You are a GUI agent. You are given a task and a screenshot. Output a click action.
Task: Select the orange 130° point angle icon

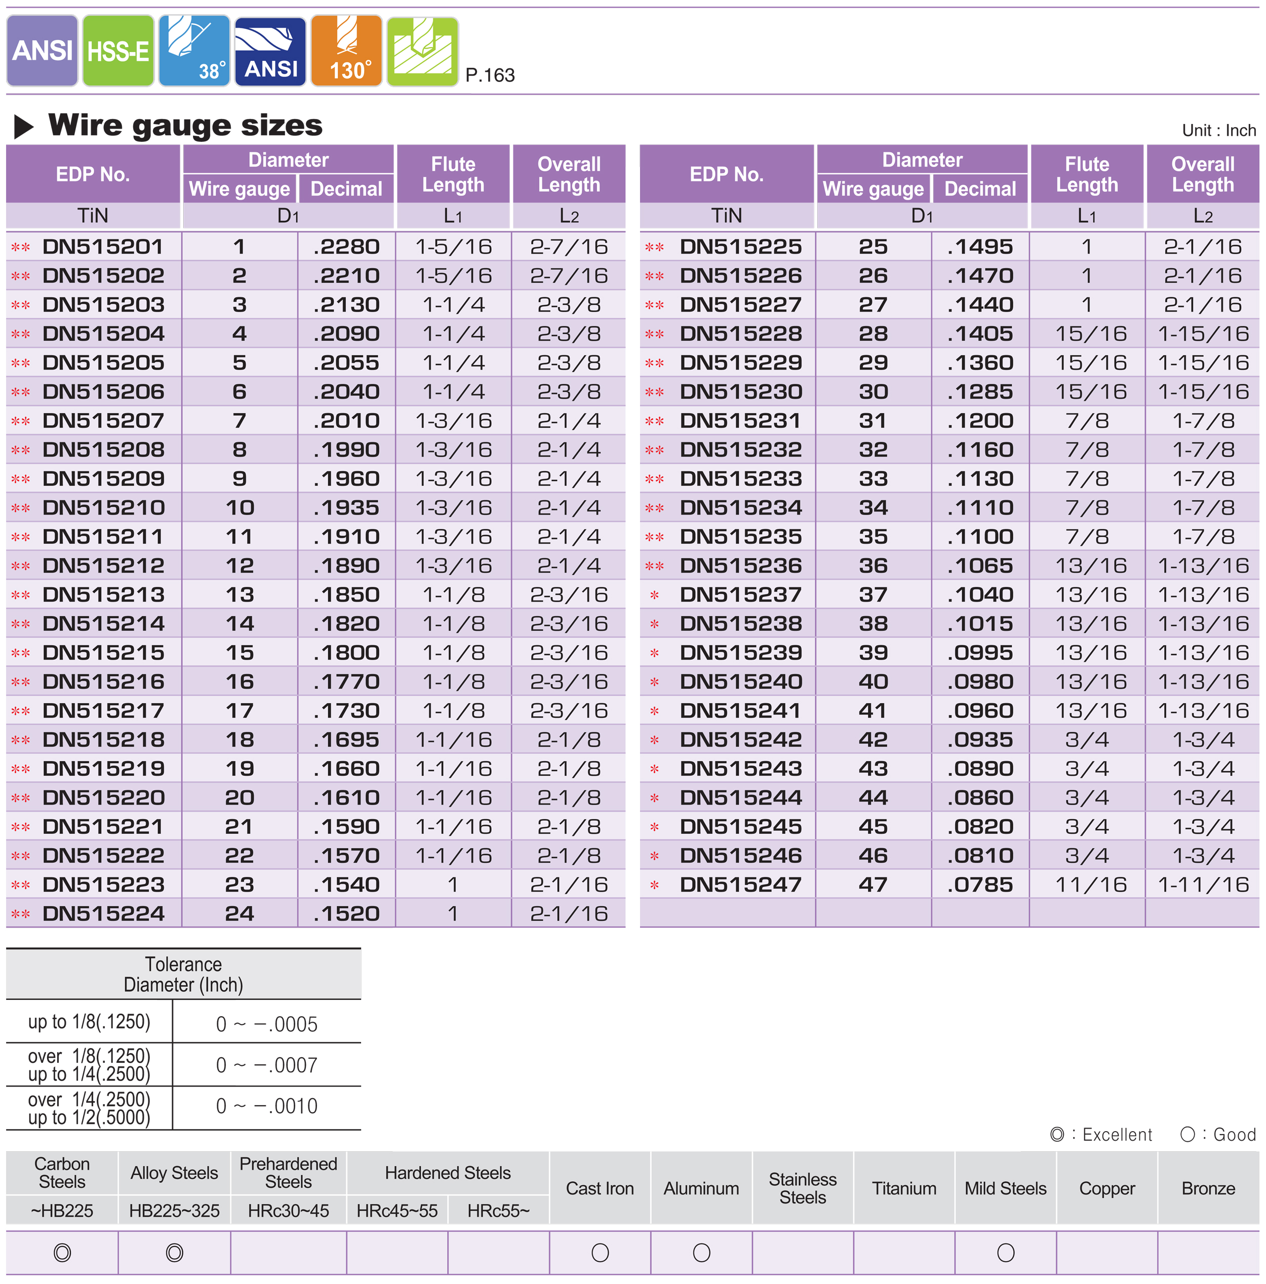pos(347,51)
